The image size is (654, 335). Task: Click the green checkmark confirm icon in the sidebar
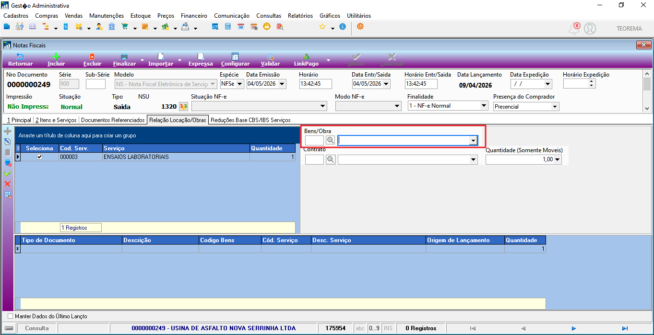7,173
